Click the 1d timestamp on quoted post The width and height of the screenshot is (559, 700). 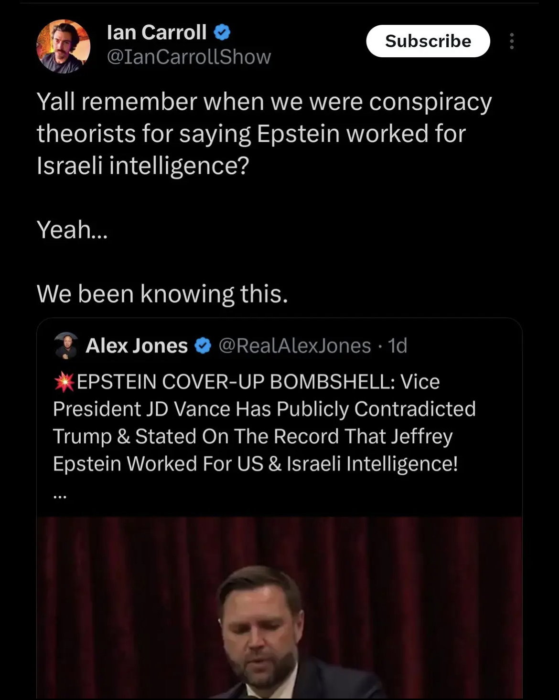click(x=398, y=346)
